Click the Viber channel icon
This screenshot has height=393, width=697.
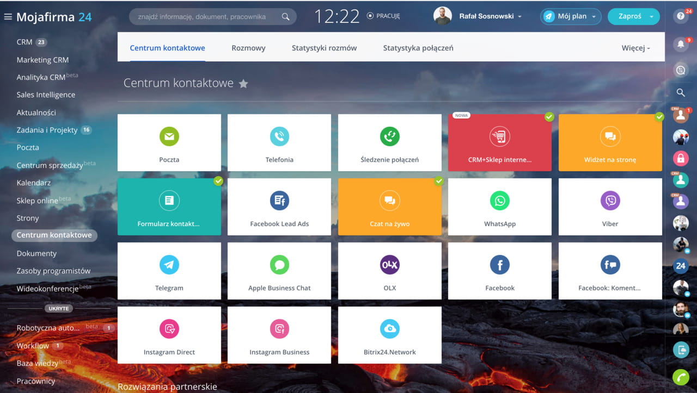(610, 201)
